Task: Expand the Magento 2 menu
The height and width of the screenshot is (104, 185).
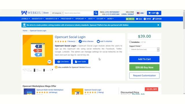Action: (52, 19)
